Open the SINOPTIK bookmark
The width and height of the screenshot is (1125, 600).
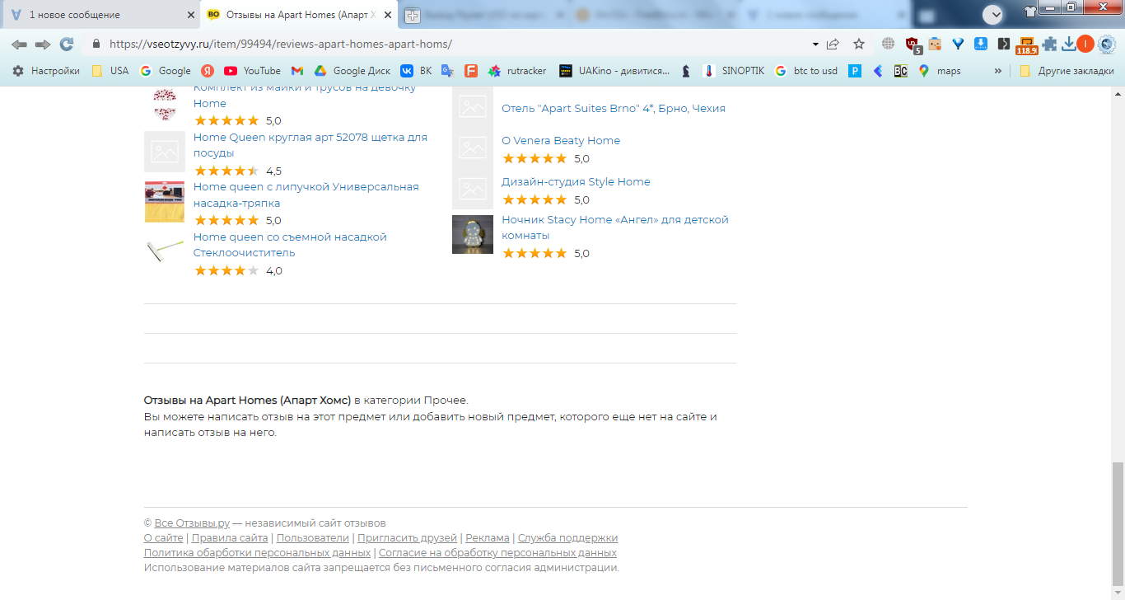tap(733, 71)
